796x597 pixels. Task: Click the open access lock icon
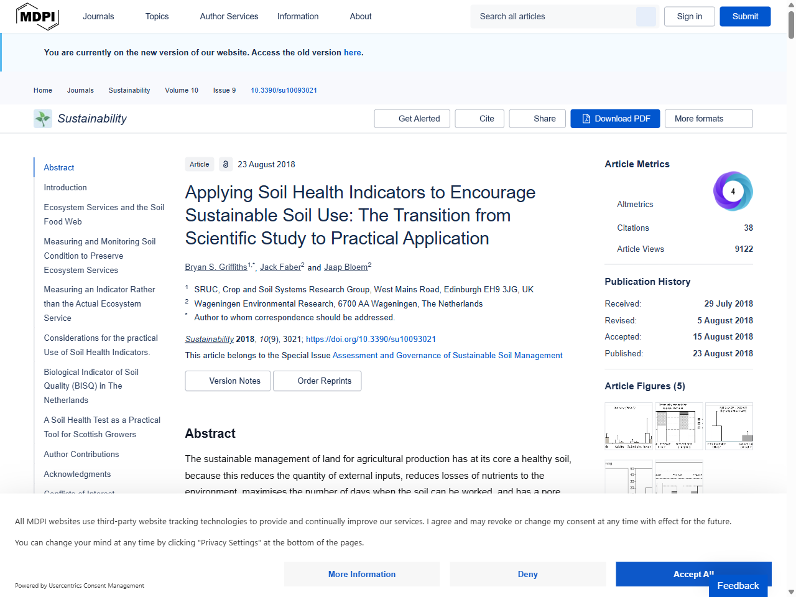click(x=226, y=165)
